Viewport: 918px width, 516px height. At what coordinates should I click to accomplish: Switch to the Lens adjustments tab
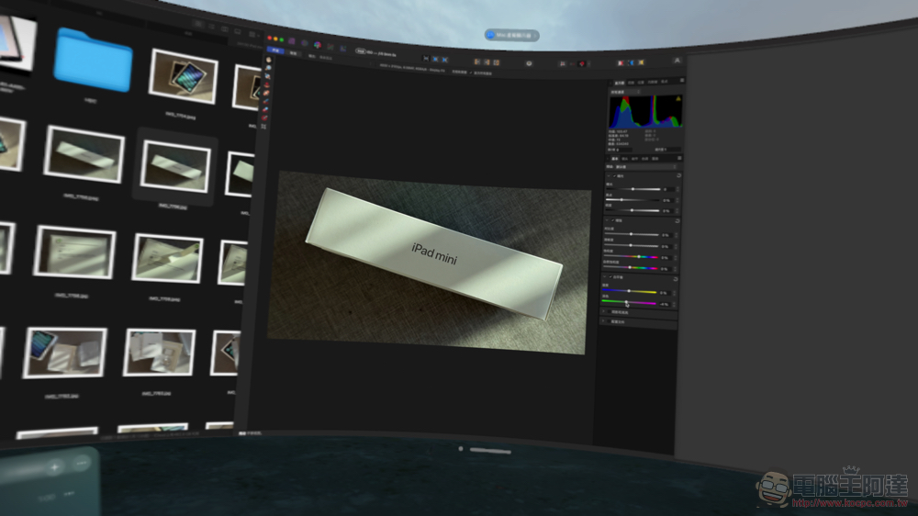click(624, 159)
